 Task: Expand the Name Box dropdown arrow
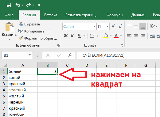pos(29,55)
